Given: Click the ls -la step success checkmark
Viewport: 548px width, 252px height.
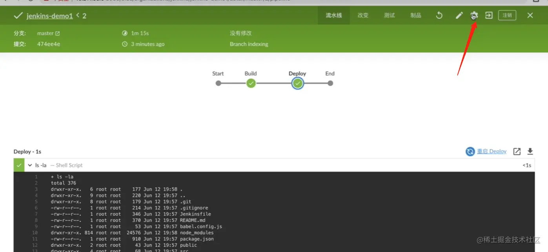Looking at the screenshot, I should click(x=19, y=165).
